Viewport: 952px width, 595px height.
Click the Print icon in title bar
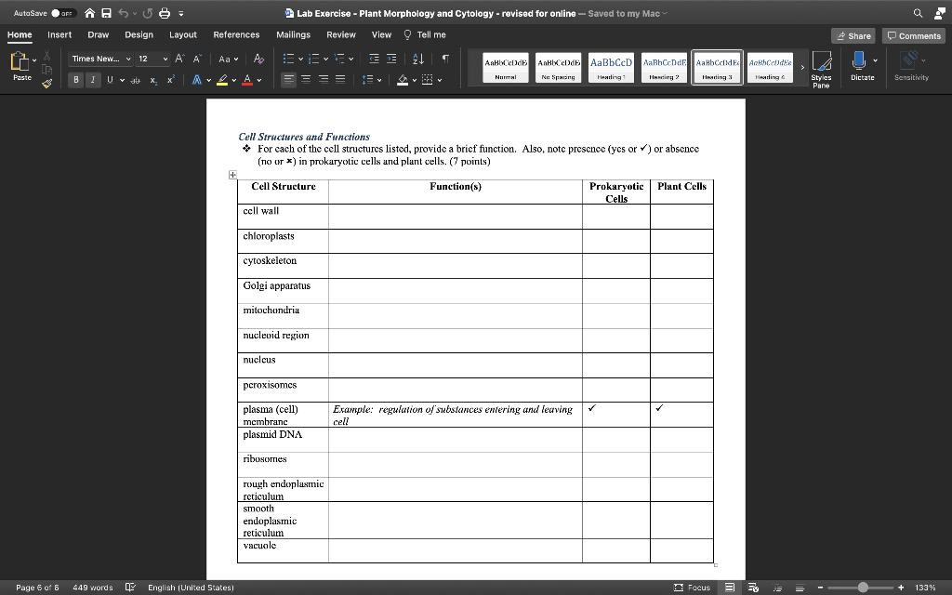pos(164,12)
